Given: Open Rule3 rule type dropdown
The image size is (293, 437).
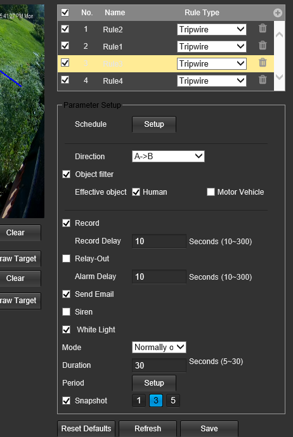Looking at the screenshot, I should pyautogui.click(x=212, y=64).
